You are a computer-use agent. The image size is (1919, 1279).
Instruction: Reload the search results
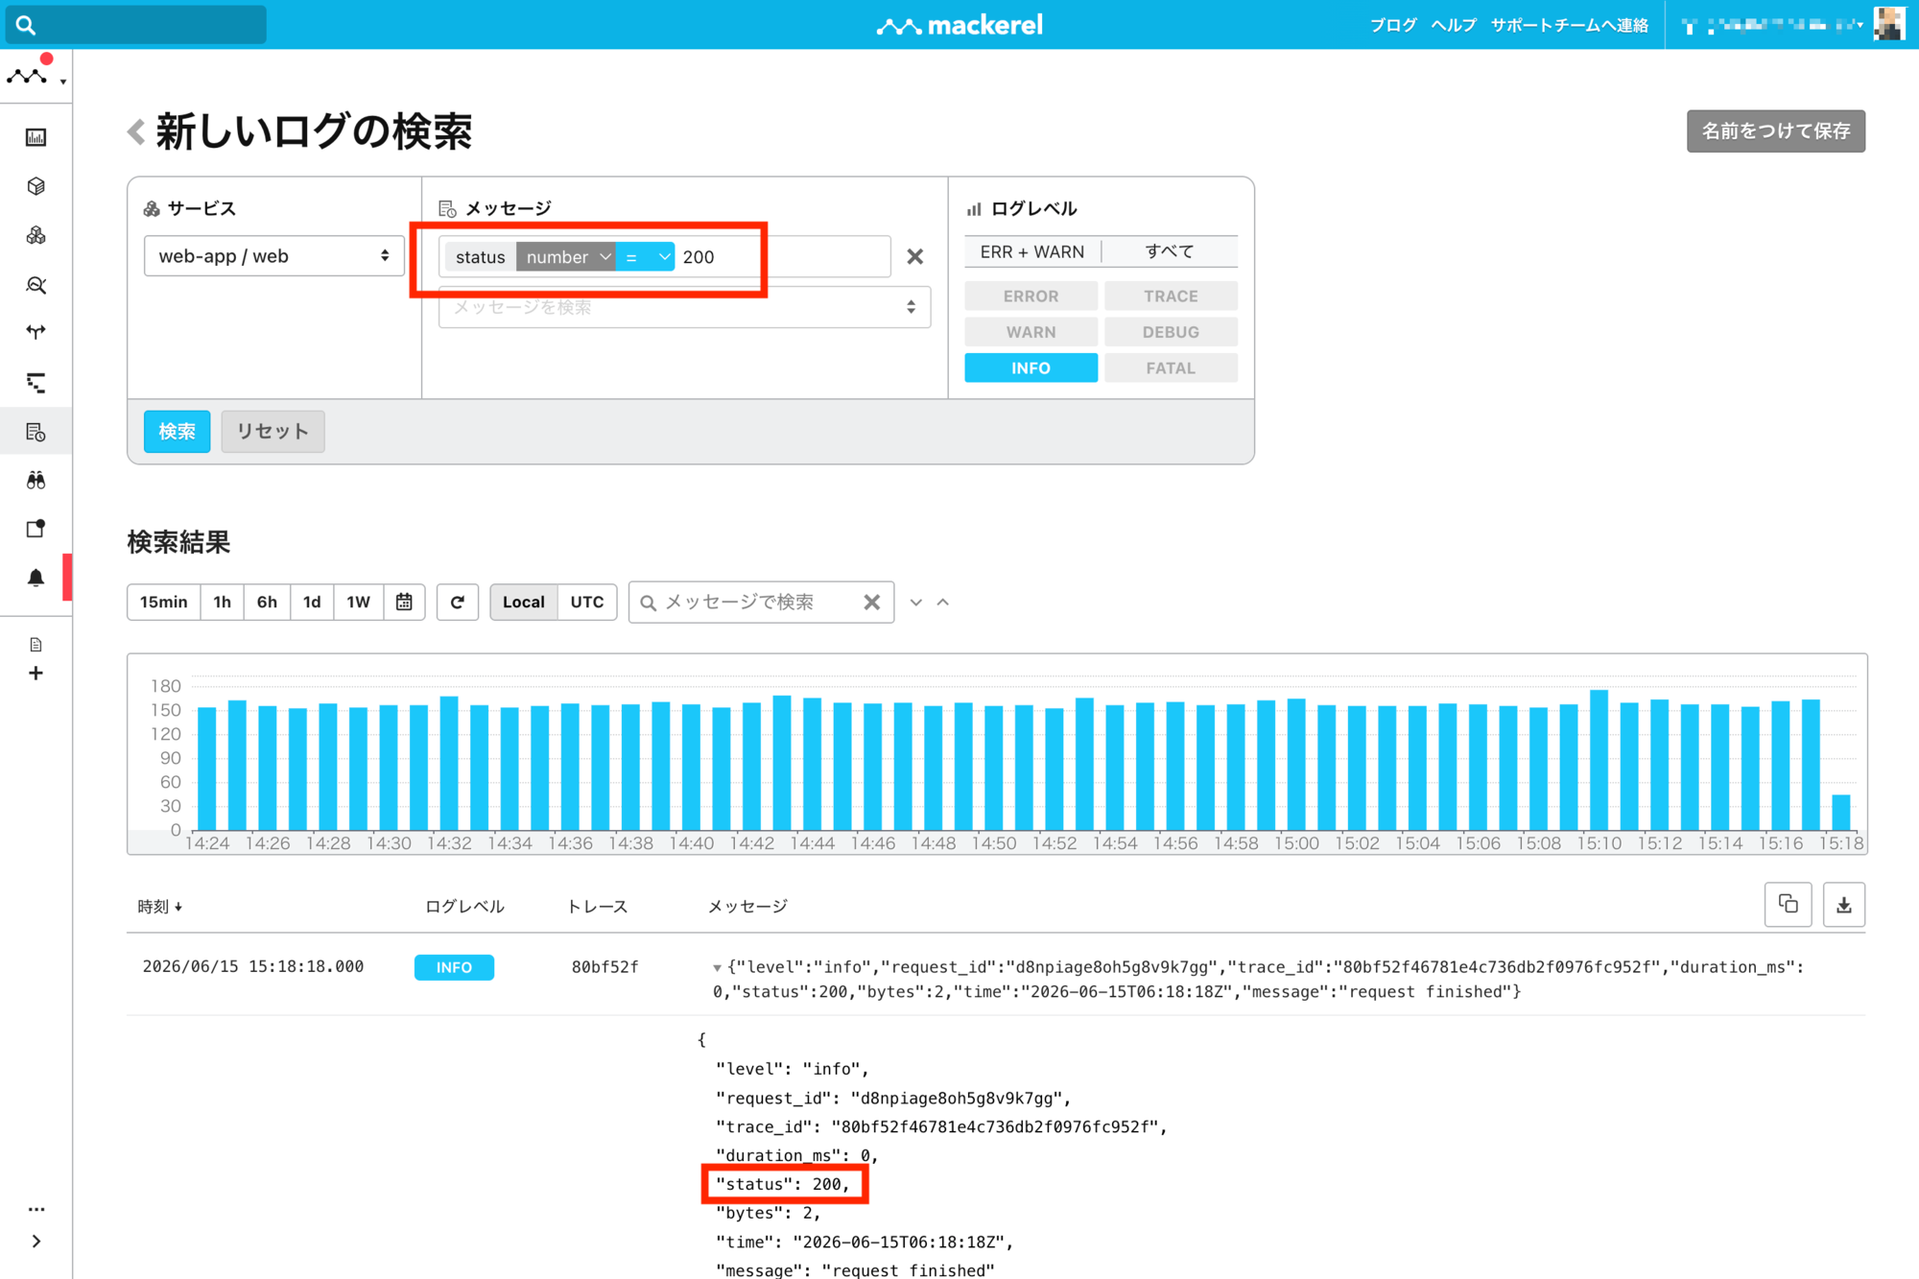(458, 602)
